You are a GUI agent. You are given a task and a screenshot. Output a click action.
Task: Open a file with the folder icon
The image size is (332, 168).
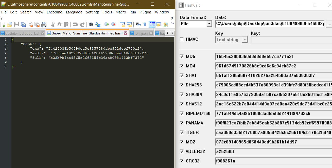(10, 25)
